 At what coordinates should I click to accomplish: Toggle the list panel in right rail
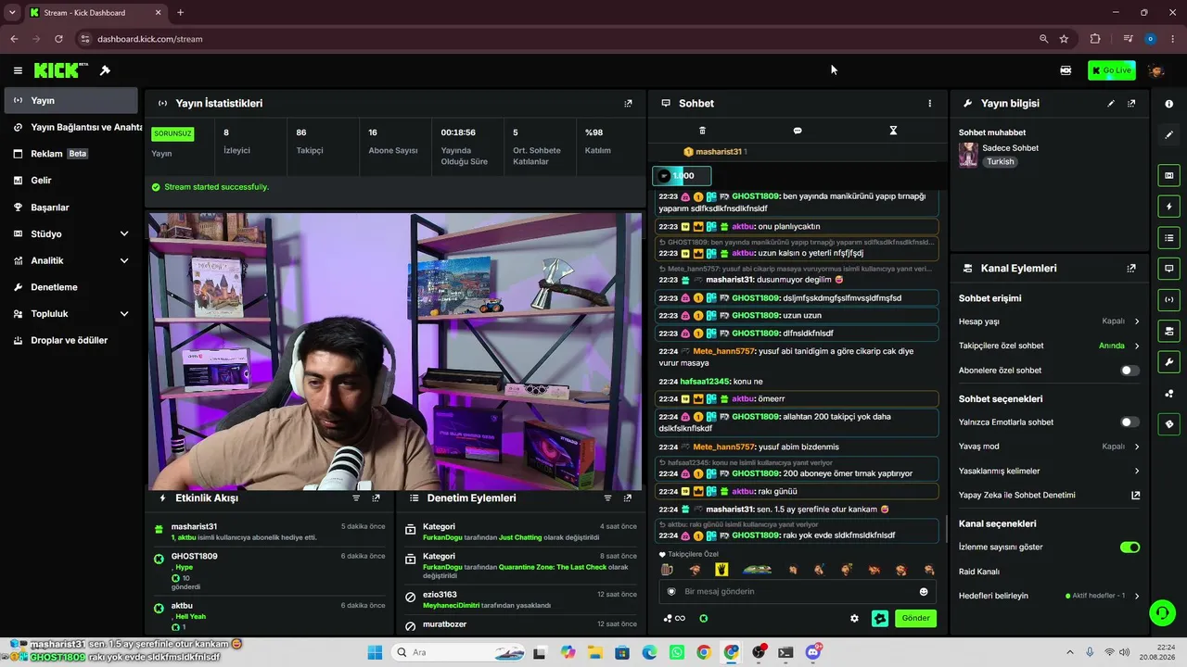(x=1168, y=238)
